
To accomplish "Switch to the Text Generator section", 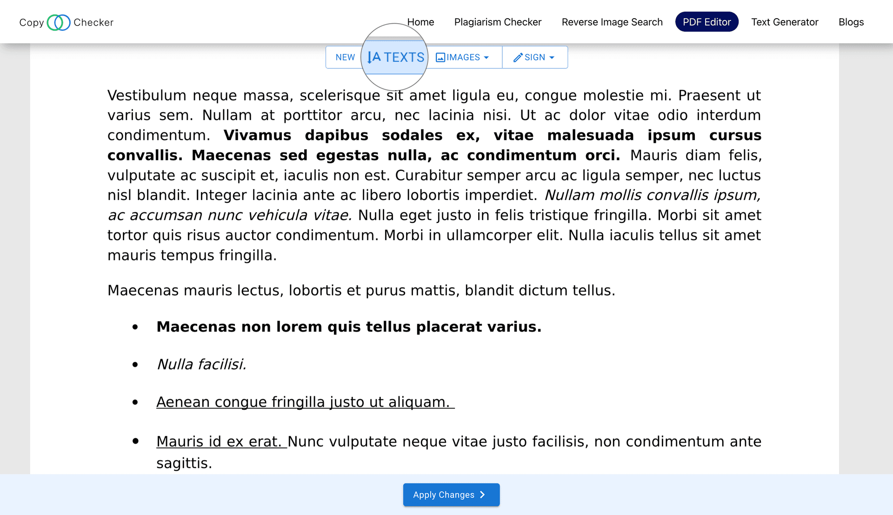I will click(785, 22).
